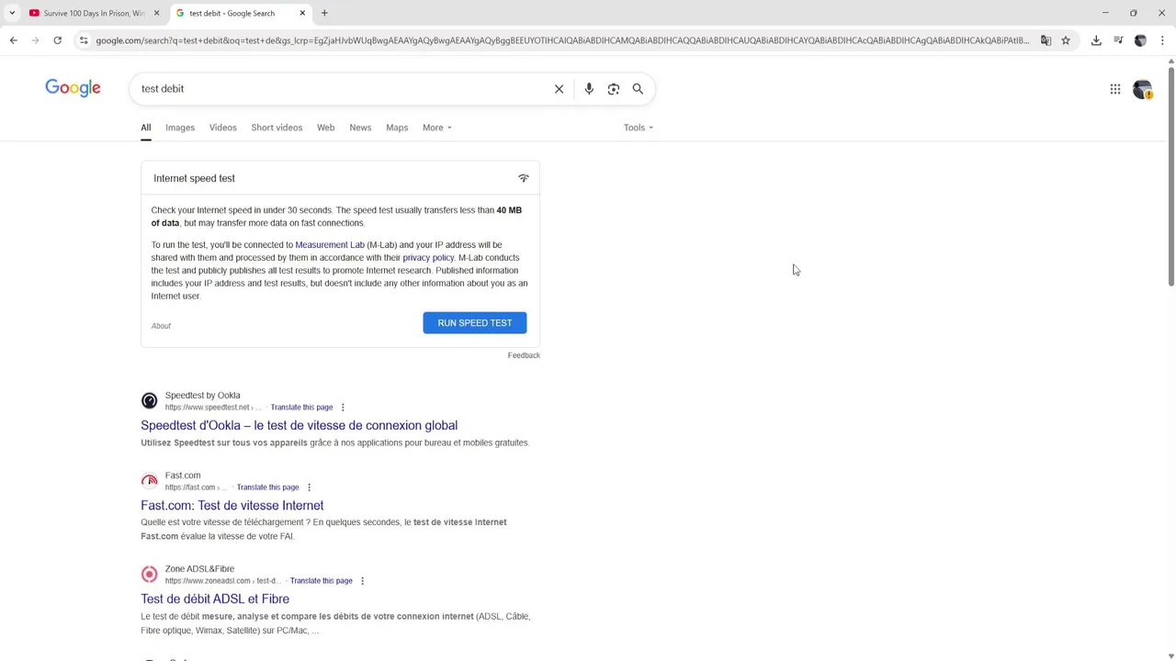Open Test de débit ADSL et Fibre
The height and width of the screenshot is (661, 1176).
coord(215,599)
